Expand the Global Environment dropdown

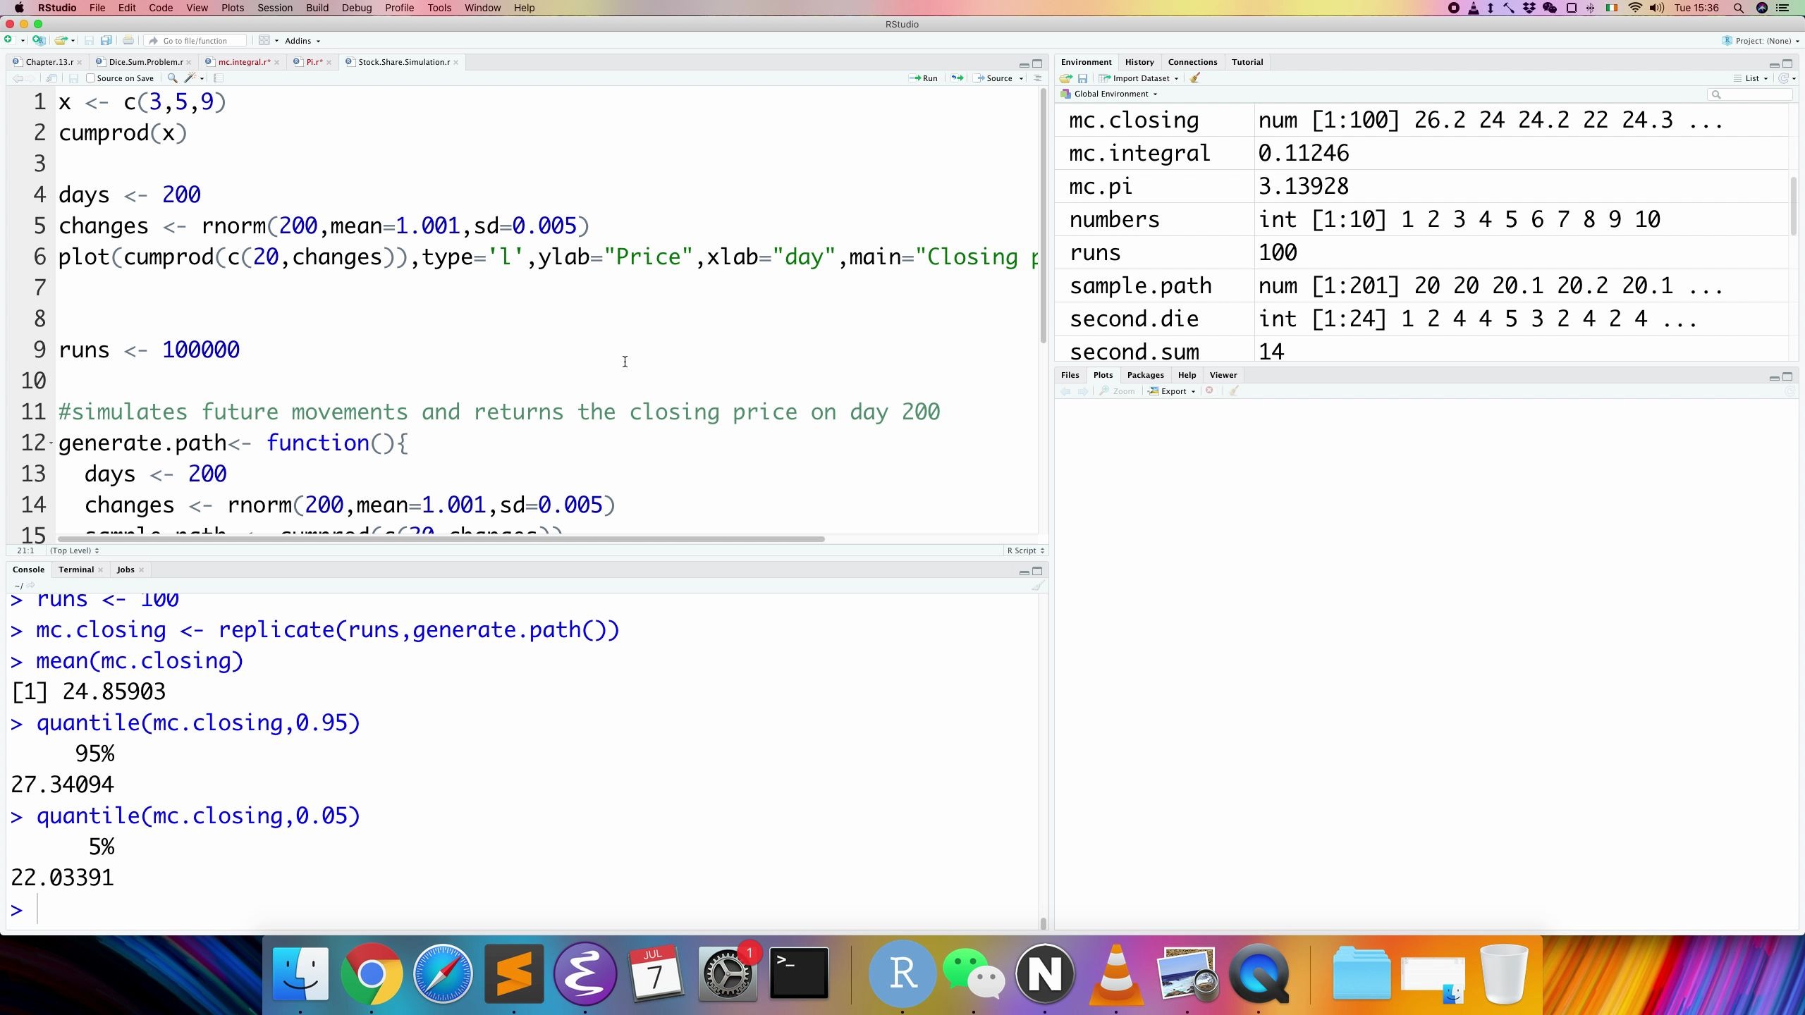[1114, 94]
